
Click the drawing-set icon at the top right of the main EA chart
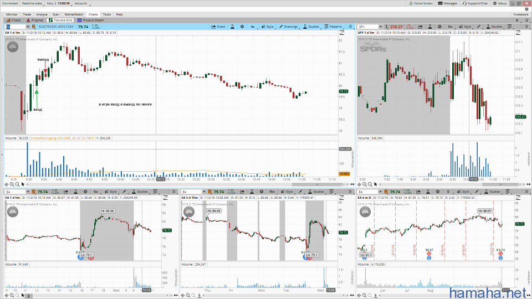342,33
